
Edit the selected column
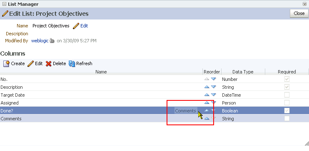35,63
